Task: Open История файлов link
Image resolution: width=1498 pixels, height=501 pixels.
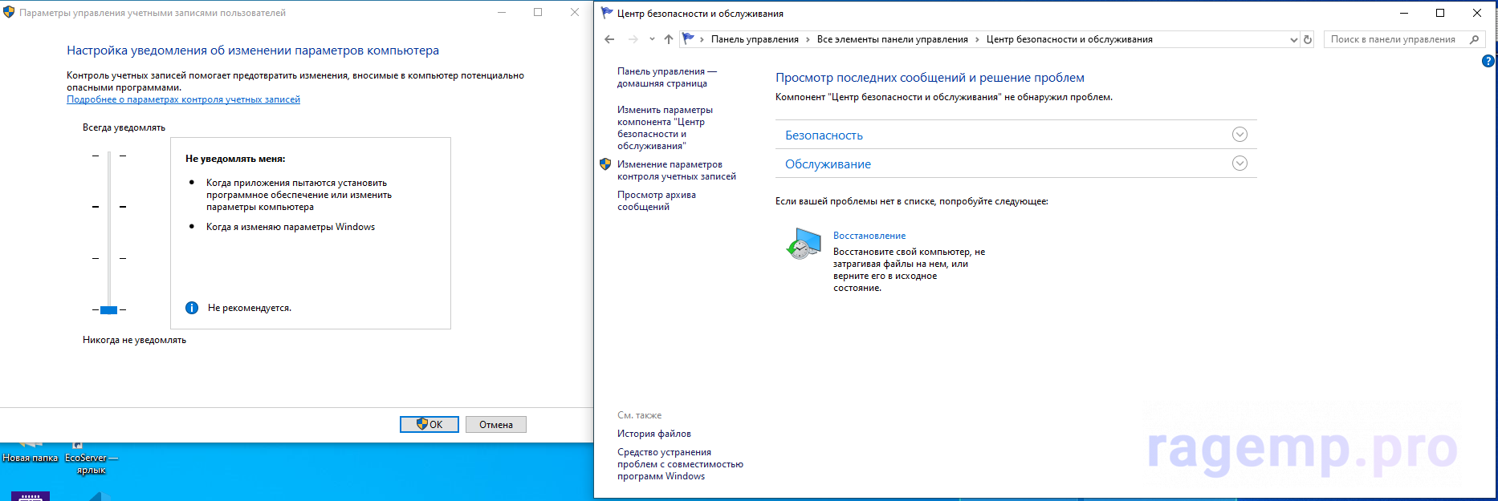Action: (x=654, y=434)
